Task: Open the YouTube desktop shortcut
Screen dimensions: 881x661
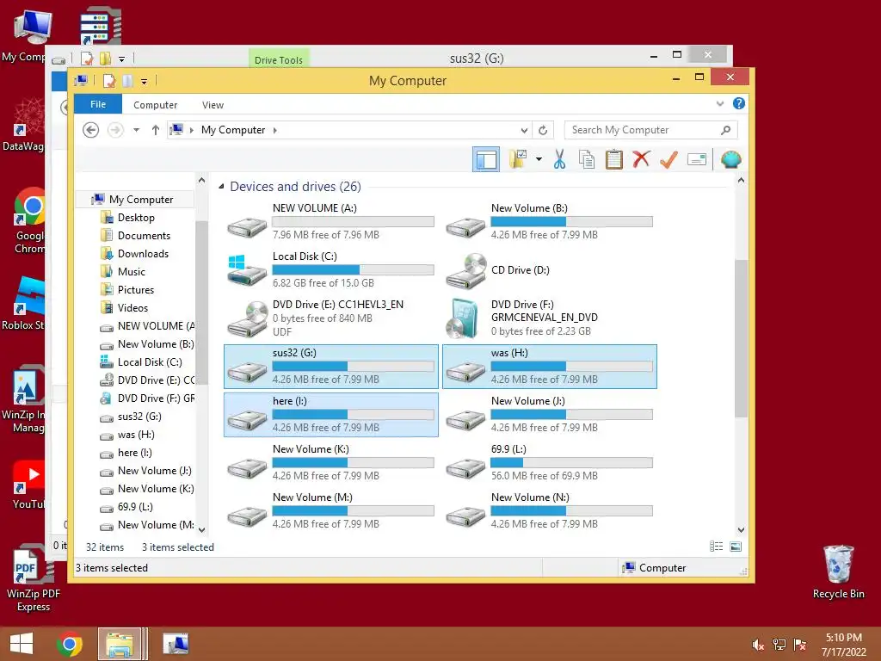Action: pyautogui.click(x=28, y=485)
